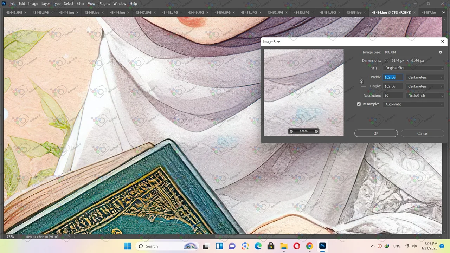This screenshot has height=253, width=450.
Task: Click the Photoshop home icon in menu bar
Action: (4, 4)
